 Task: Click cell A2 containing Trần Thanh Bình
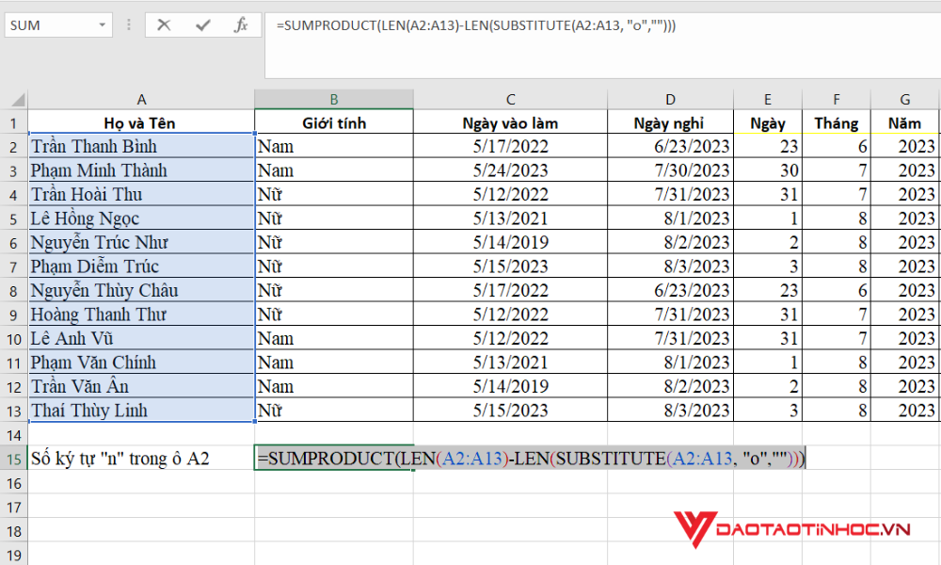[x=141, y=146]
